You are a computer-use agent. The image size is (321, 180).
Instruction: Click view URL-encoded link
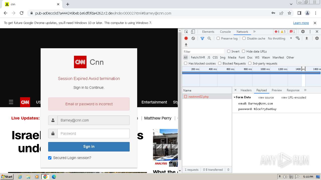pyautogui.click(x=294, y=97)
